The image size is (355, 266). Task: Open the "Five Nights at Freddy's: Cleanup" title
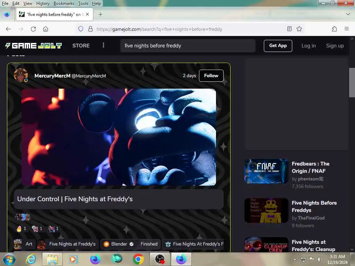313,246
